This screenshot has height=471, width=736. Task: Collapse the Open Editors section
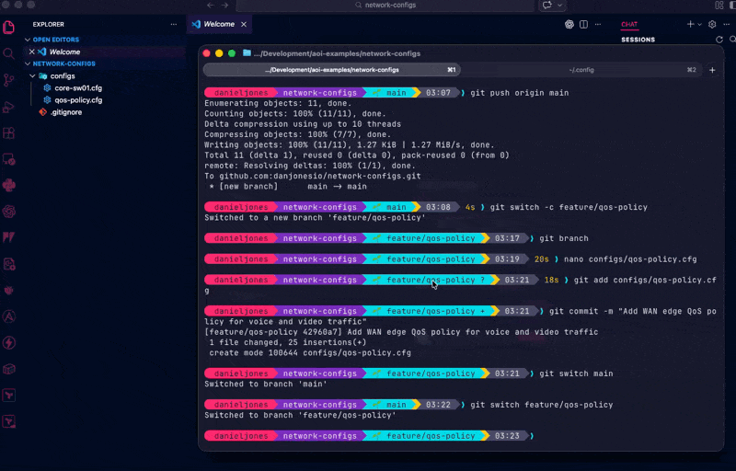coord(29,40)
